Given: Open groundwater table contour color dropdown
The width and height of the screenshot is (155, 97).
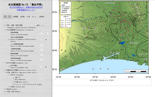Looking at the screenshot, I should click(x=47, y=66).
